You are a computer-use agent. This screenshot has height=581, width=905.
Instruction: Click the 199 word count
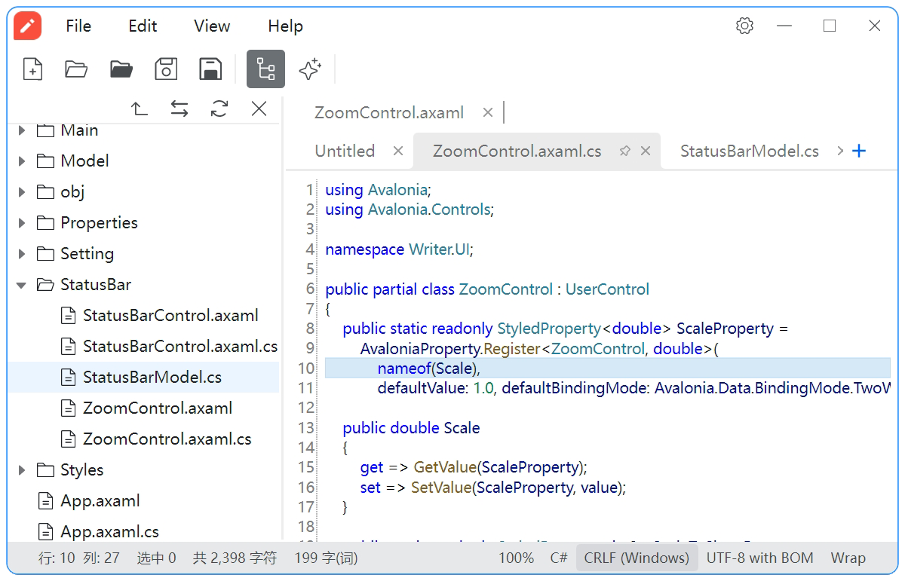click(x=326, y=558)
